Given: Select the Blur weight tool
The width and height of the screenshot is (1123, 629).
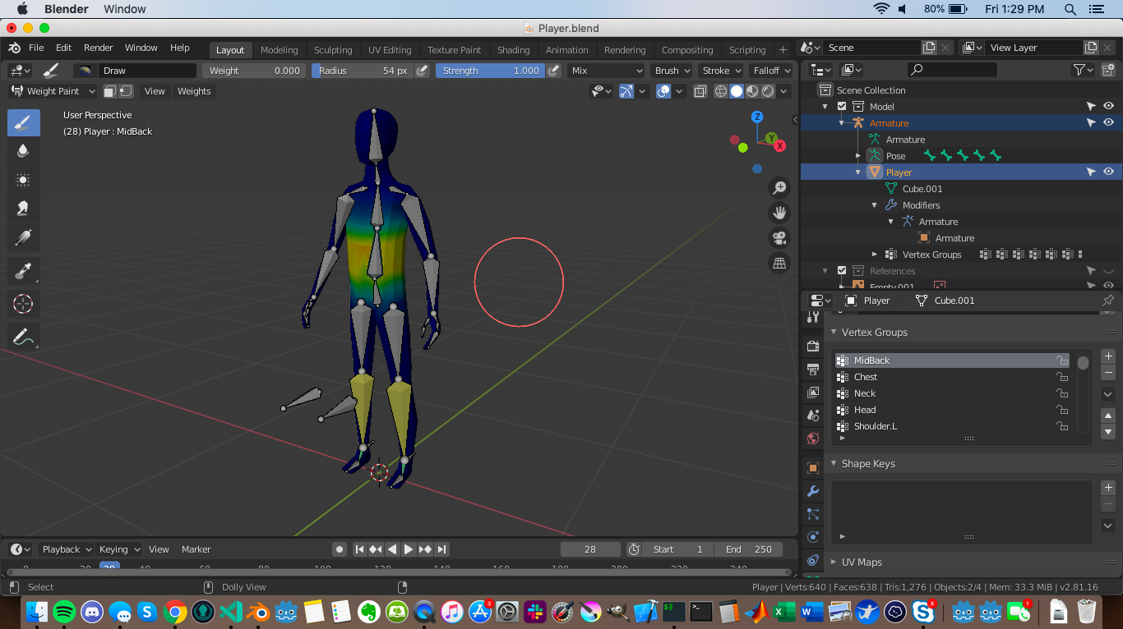Looking at the screenshot, I should click(24, 151).
